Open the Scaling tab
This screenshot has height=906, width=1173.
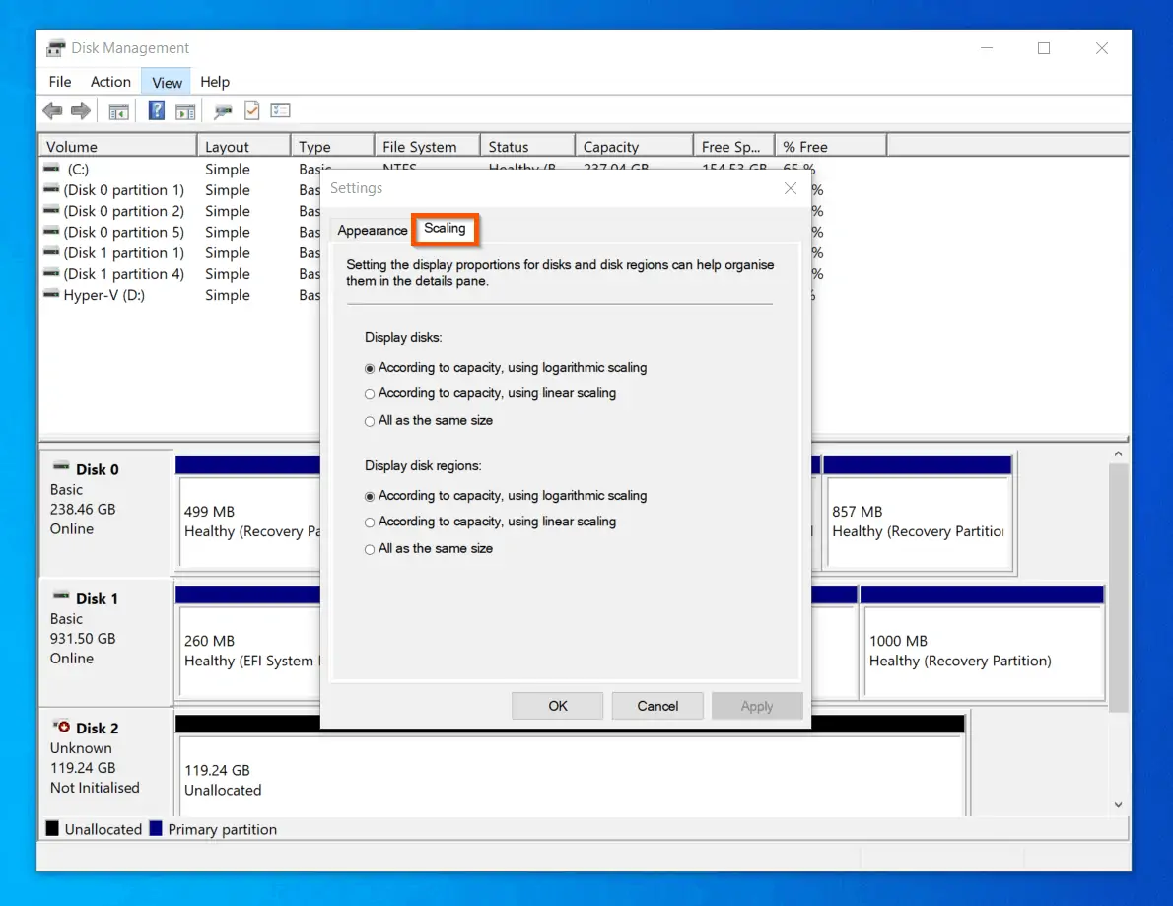445,228
